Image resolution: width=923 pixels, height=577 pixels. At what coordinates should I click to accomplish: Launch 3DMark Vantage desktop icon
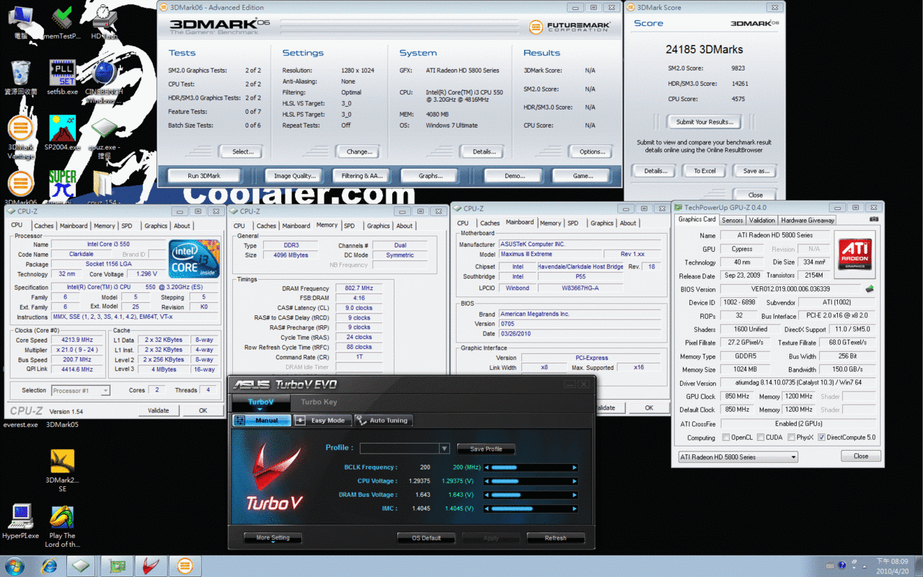(21, 137)
